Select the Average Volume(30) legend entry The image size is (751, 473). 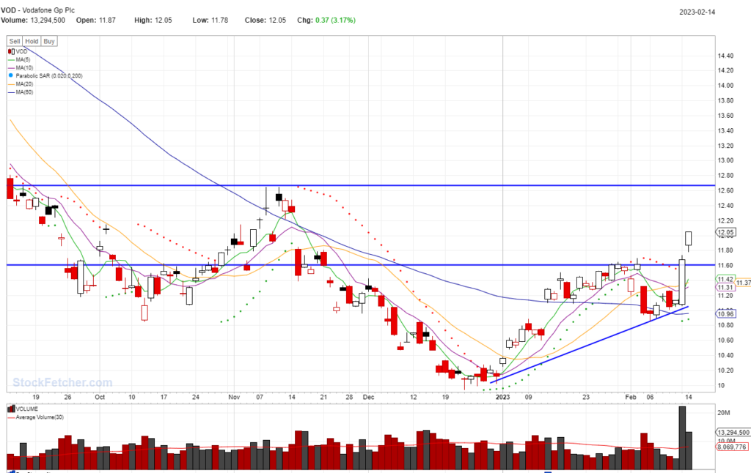click(x=36, y=417)
